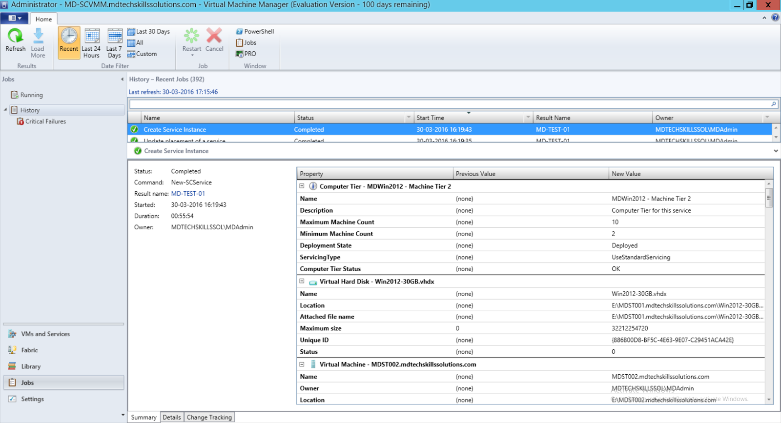Click the New Value column header
781x423 pixels.
[691, 174]
